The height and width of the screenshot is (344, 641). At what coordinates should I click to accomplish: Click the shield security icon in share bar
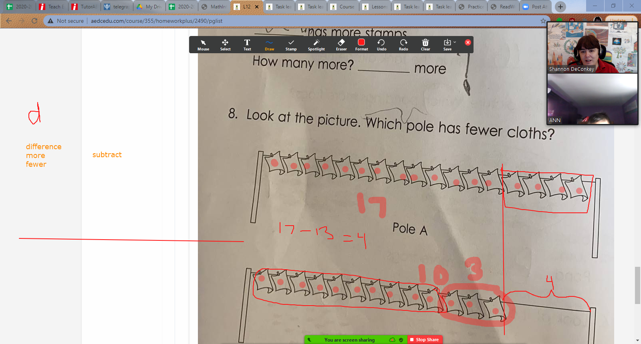[401, 340]
